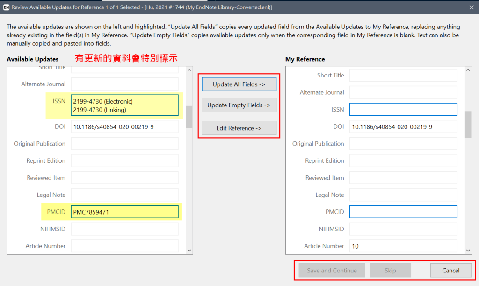Click the highlighted PMCID label in Available Updates
The image size is (479, 286).
pyautogui.click(x=56, y=212)
